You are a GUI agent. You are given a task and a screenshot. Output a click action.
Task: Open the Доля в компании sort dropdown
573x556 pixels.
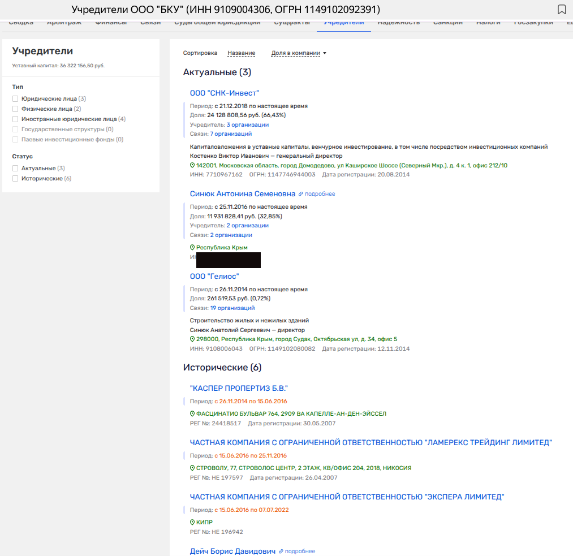point(299,53)
